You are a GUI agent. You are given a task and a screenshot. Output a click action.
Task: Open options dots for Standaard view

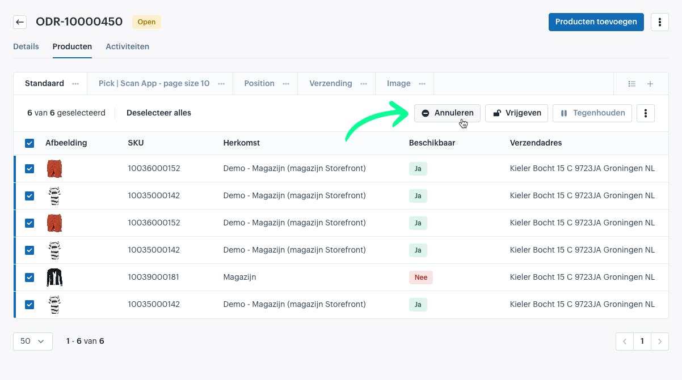75,84
